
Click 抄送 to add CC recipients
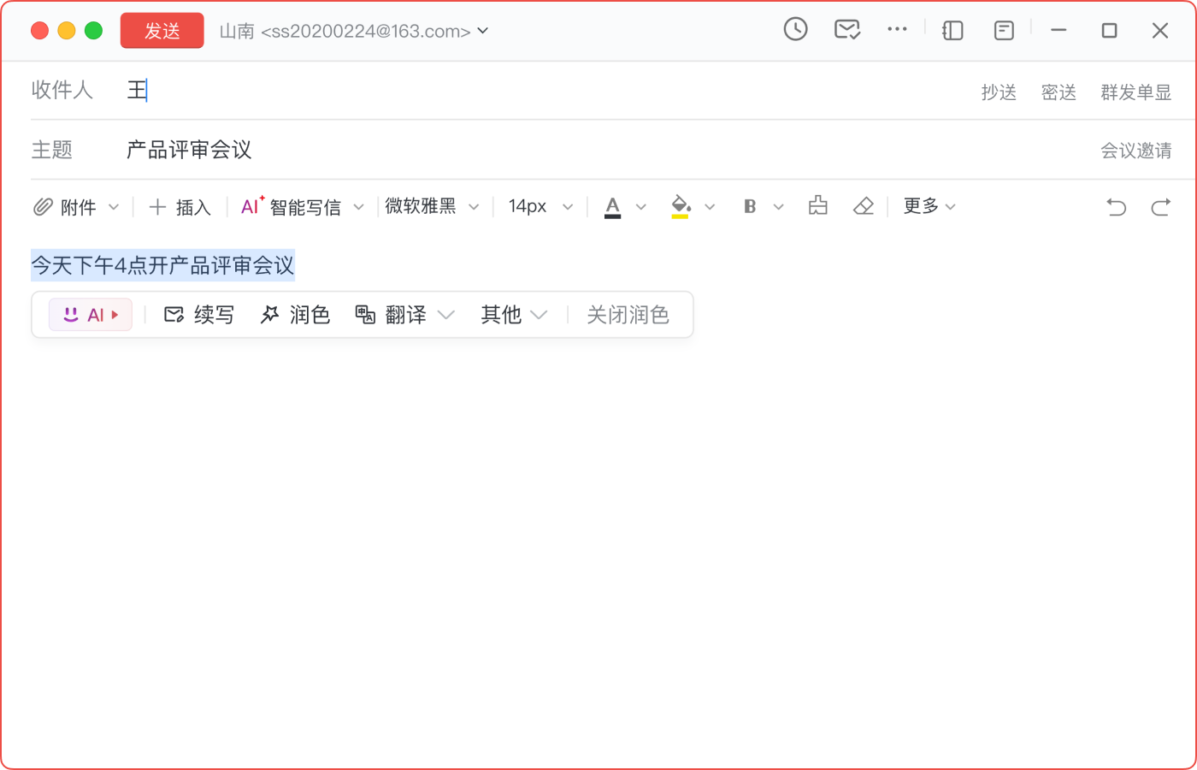coord(999,92)
